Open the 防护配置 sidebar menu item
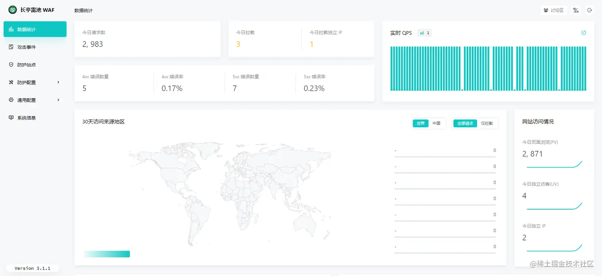The height and width of the screenshot is (276, 602). (35, 82)
